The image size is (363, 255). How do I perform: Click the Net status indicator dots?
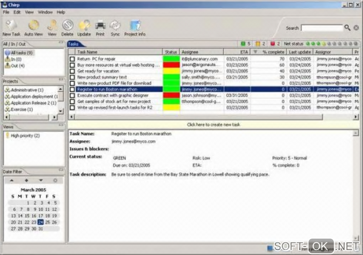tap(332, 44)
